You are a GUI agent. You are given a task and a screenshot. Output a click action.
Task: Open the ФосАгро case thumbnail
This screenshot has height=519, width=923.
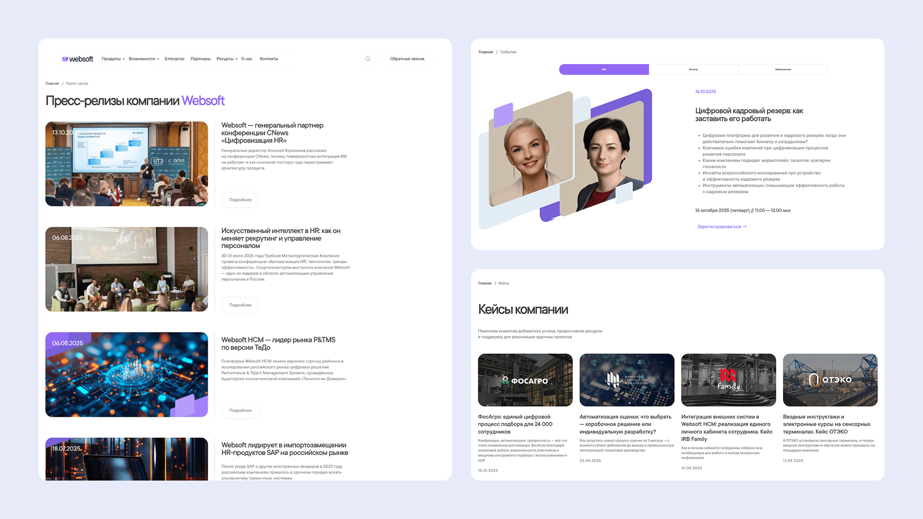pyautogui.click(x=525, y=380)
